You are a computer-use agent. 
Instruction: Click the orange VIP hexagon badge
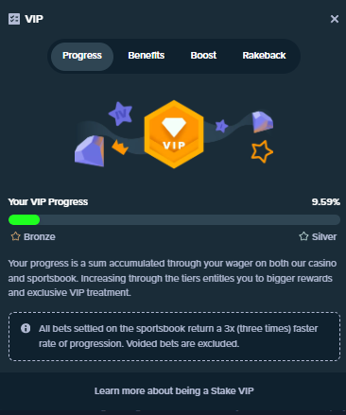pos(174,134)
